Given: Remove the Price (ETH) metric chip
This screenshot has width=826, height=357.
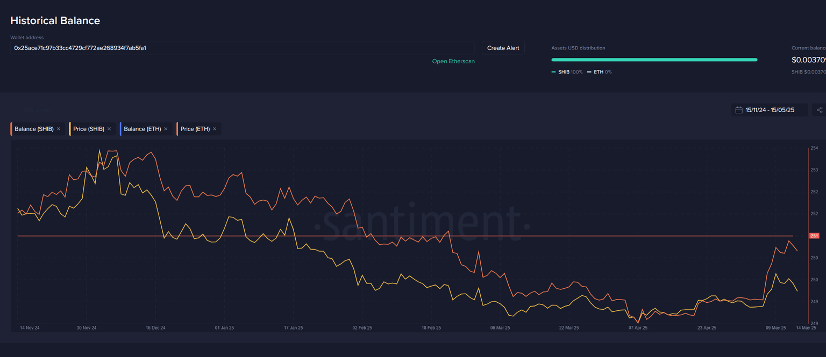Looking at the screenshot, I should click(215, 129).
